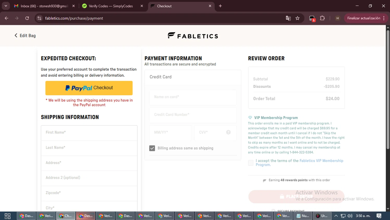Close the Gmail Inbox tab
The width and height of the screenshot is (390, 220).
(74, 6)
